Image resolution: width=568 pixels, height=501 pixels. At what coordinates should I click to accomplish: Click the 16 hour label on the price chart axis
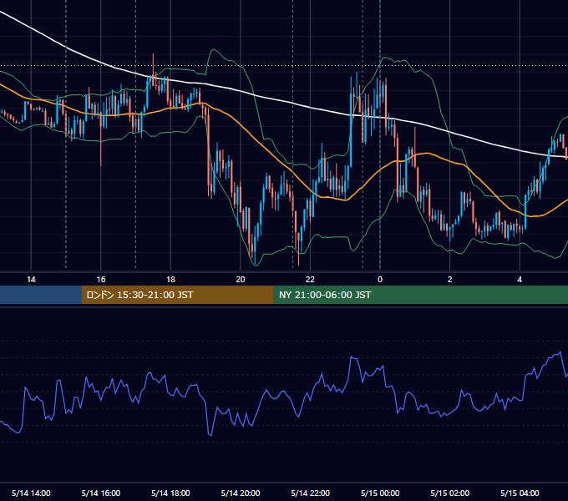click(101, 280)
